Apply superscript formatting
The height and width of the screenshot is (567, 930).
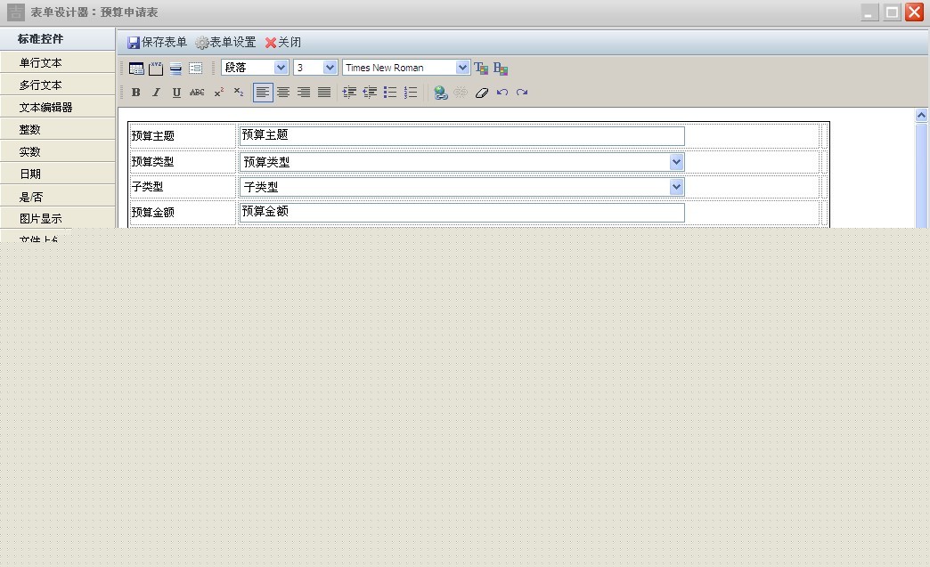(218, 93)
